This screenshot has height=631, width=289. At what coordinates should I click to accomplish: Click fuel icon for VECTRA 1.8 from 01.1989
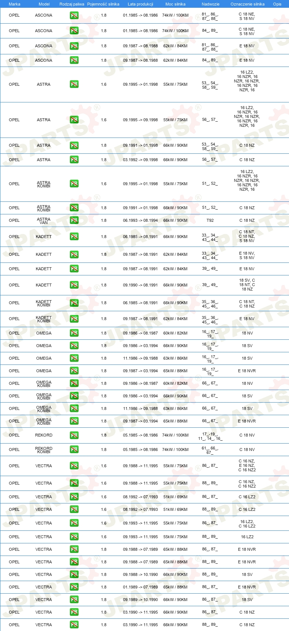[x=74, y=587]
